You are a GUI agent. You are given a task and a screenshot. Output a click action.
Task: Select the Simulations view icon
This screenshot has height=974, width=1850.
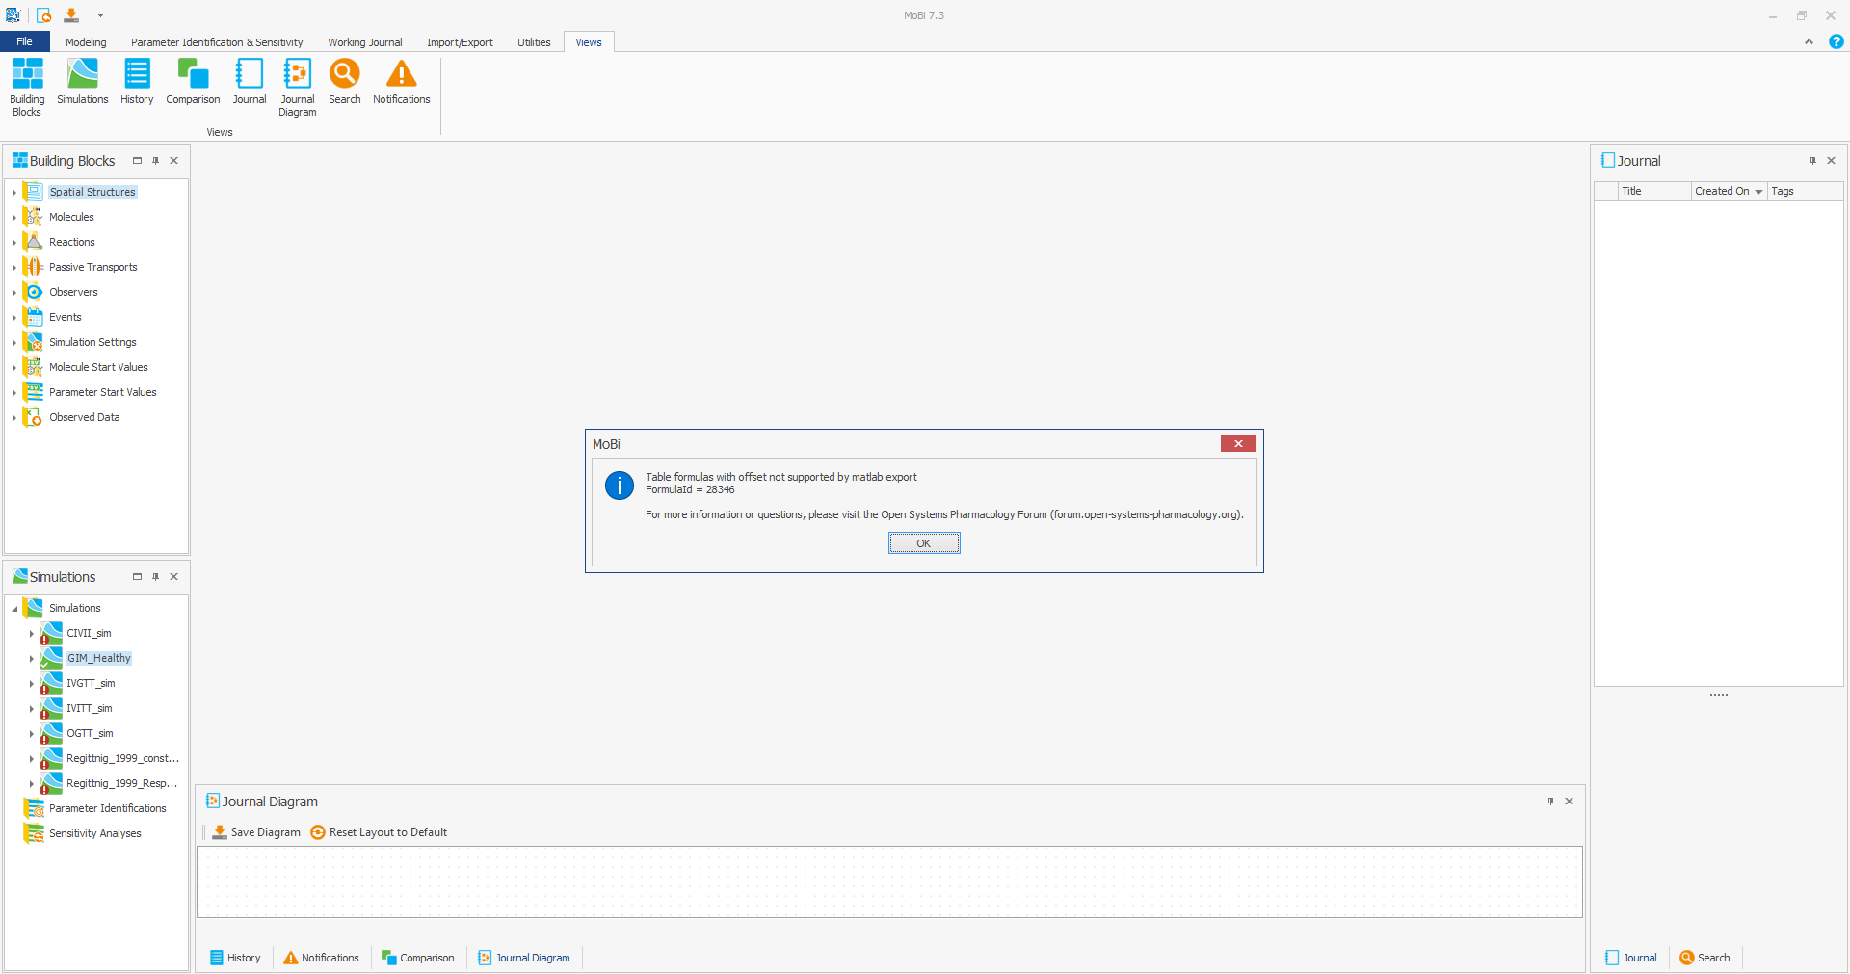click(x=82, y=82)
